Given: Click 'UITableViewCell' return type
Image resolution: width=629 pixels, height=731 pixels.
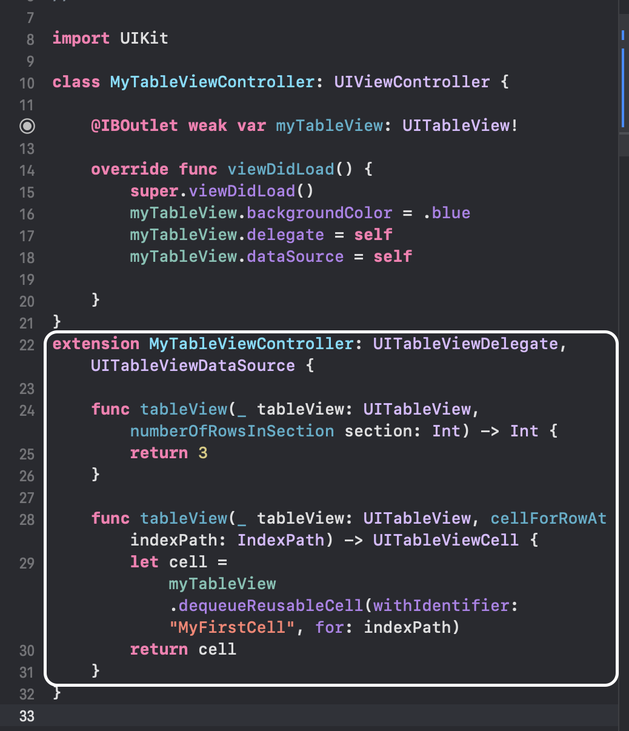Looking at the screenshot, I should [446, 540].
